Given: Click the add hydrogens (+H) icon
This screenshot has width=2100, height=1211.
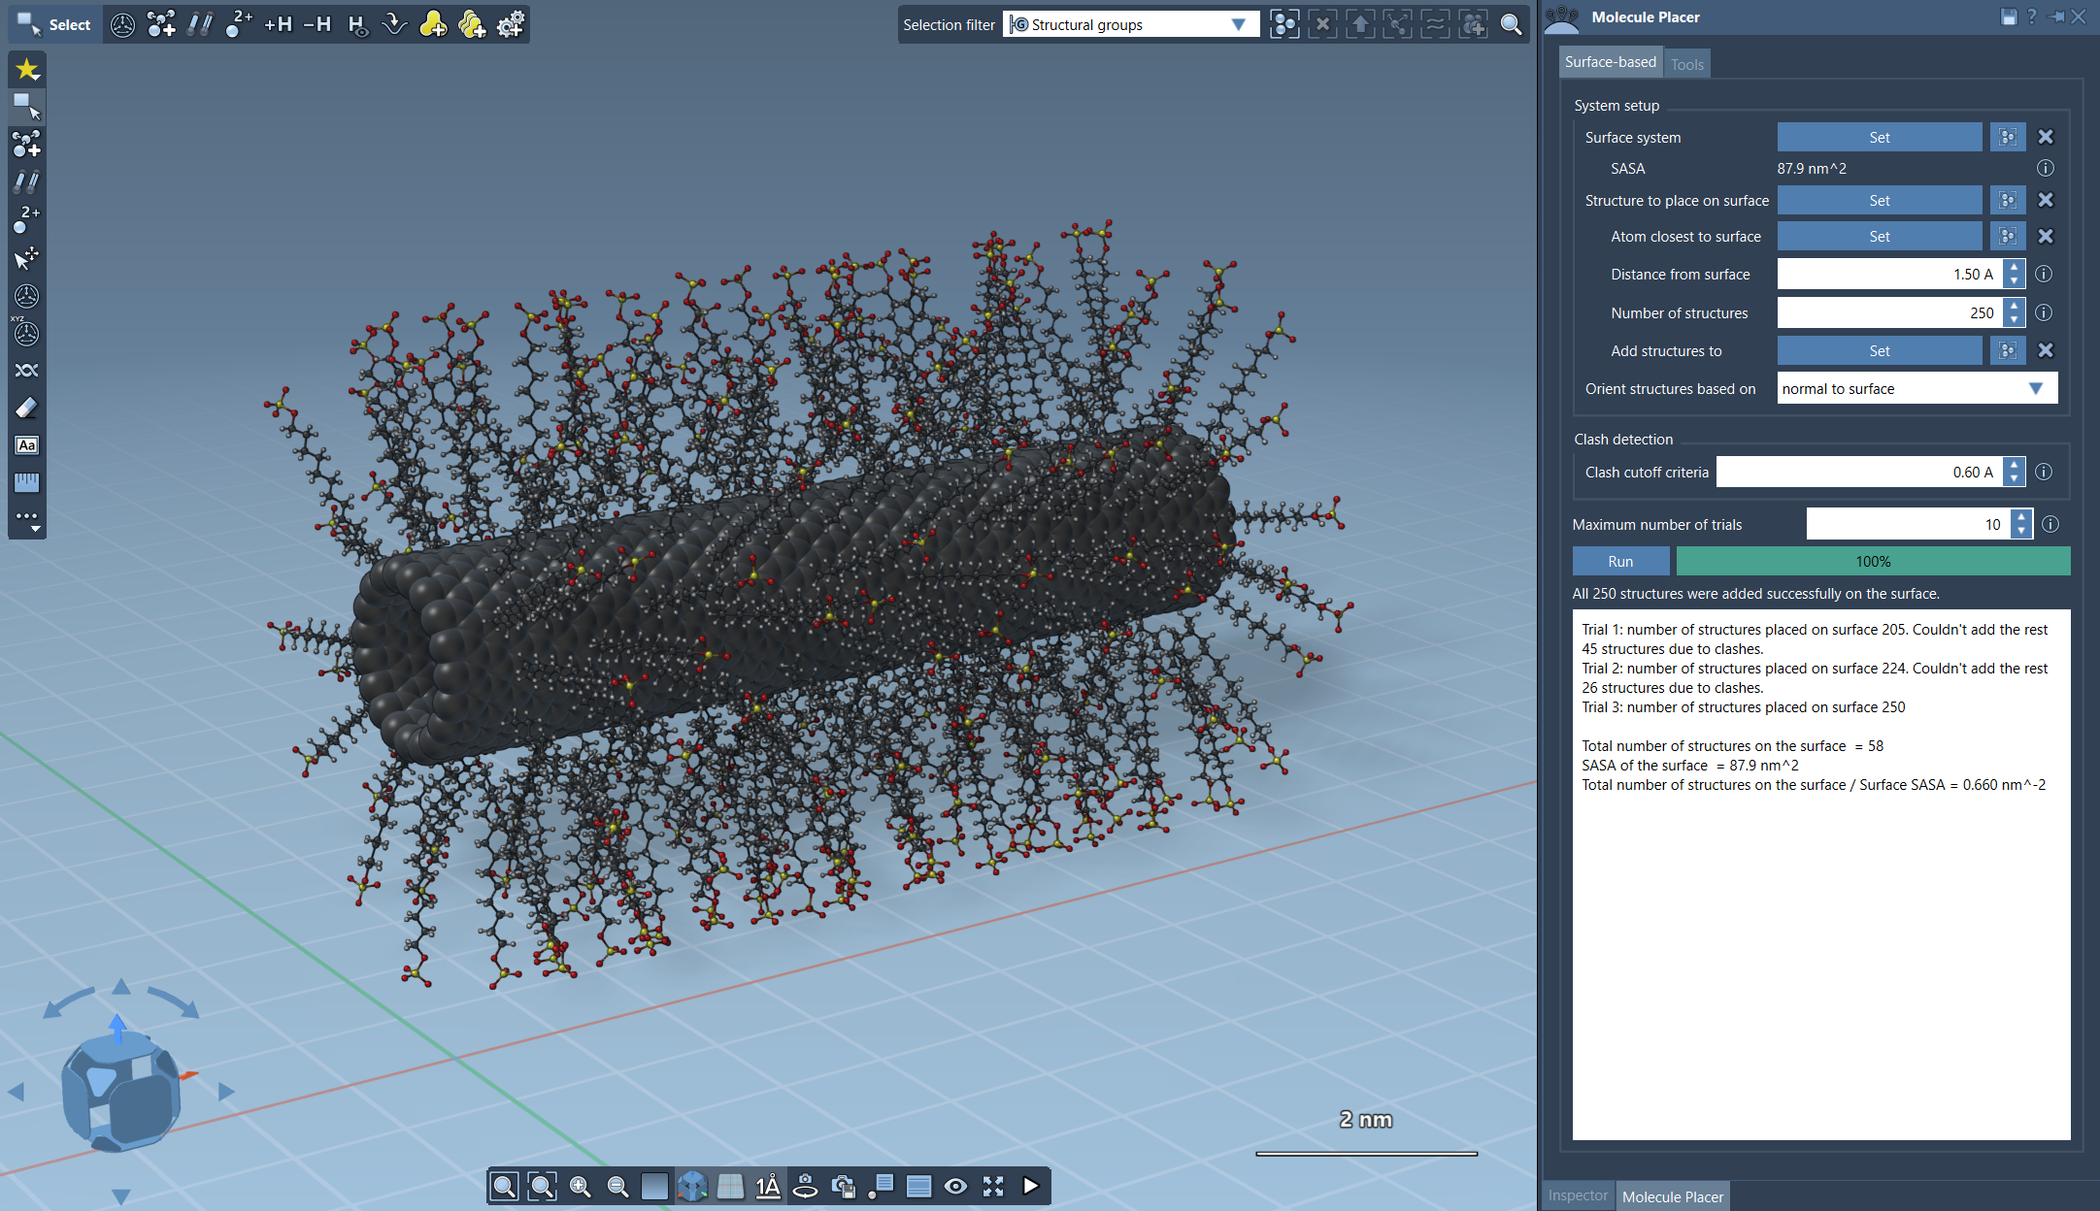Looking at the screenshot, I should point(278,24).
